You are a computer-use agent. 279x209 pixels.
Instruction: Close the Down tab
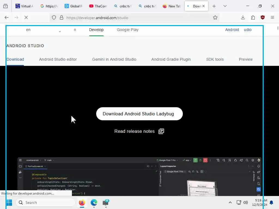coord(204,6)
